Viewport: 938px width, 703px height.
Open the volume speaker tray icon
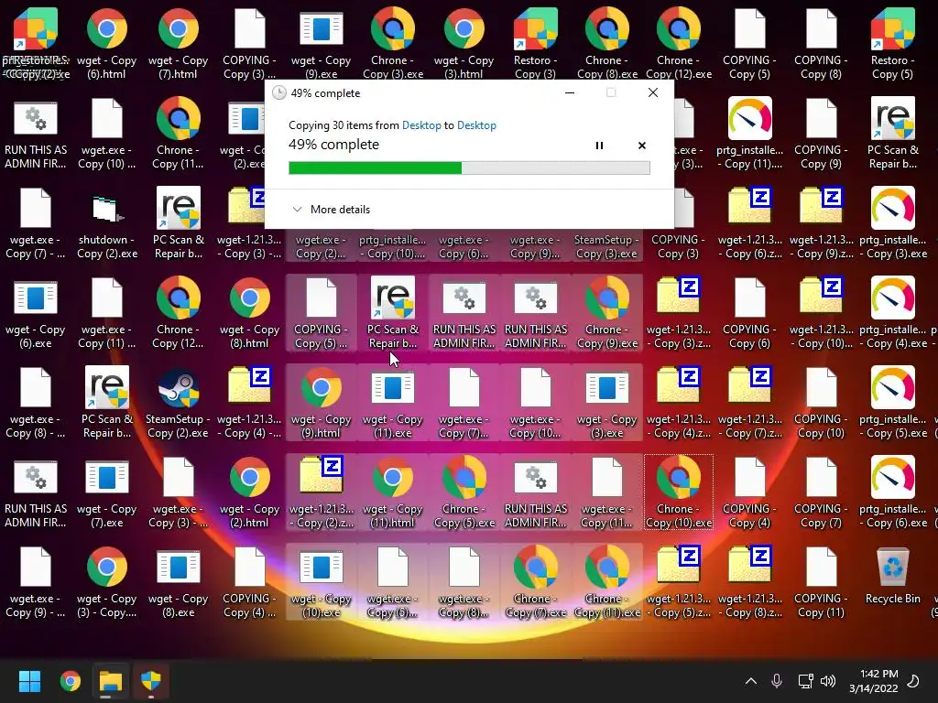[828, 681]
